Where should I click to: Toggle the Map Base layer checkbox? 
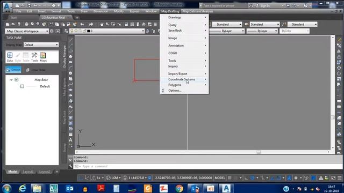point(17,80)
